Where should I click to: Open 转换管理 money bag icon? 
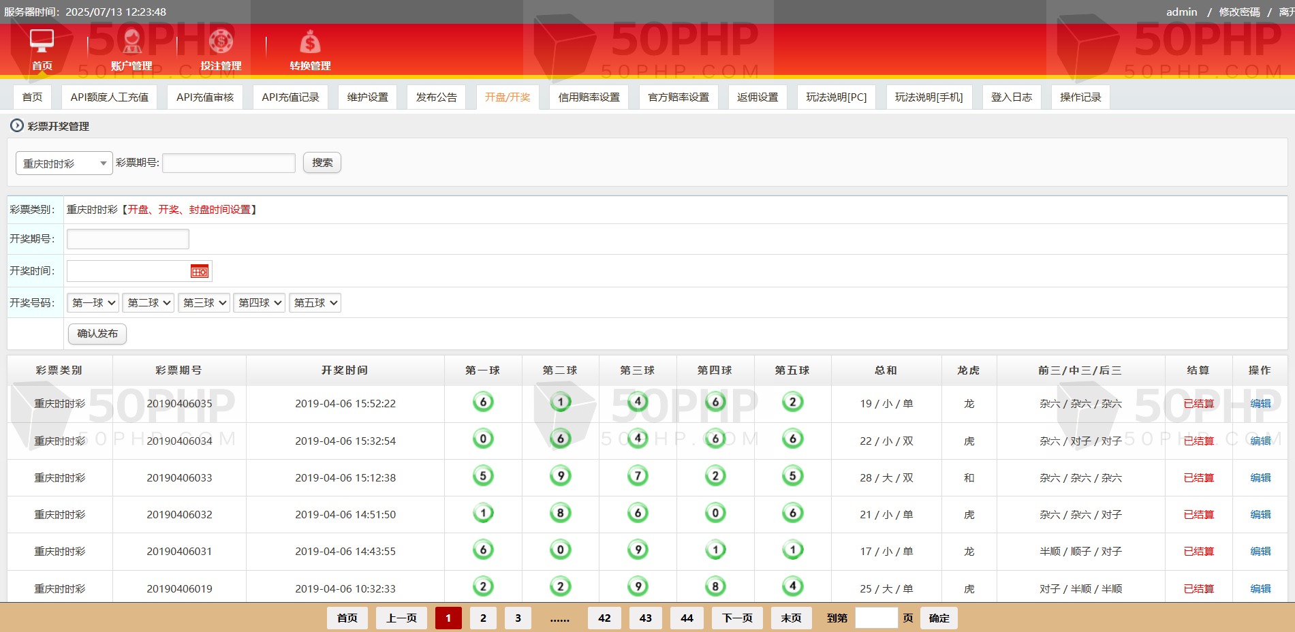coord(310,42)
